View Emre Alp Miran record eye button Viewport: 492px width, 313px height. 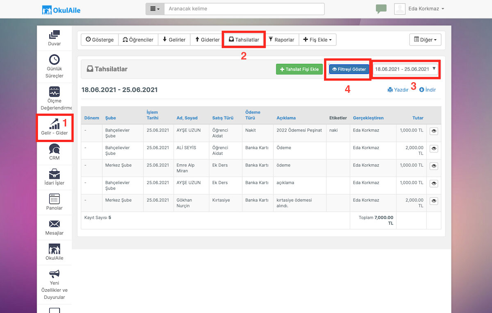[x=434, y=166]
